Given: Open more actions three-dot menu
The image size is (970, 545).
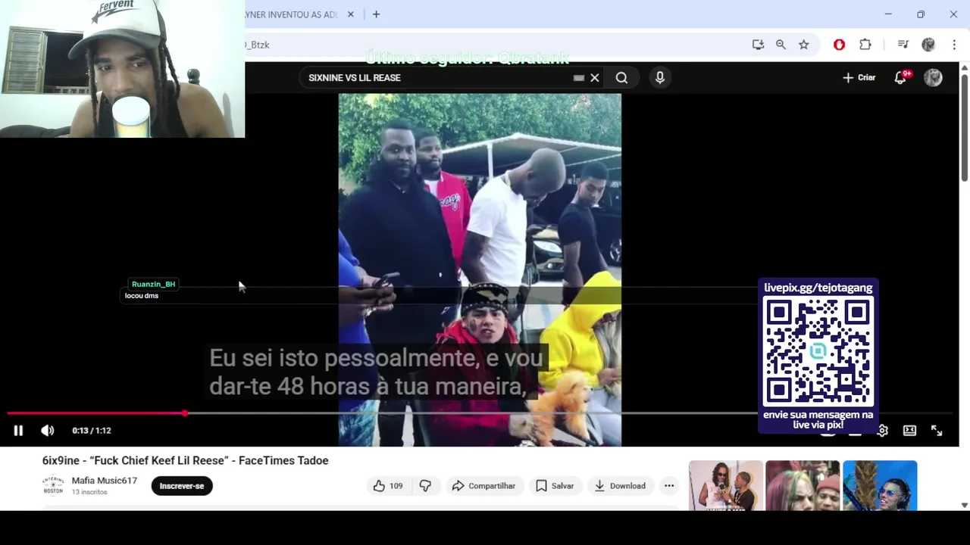Looking at the screenshot, I should (669, 486).
